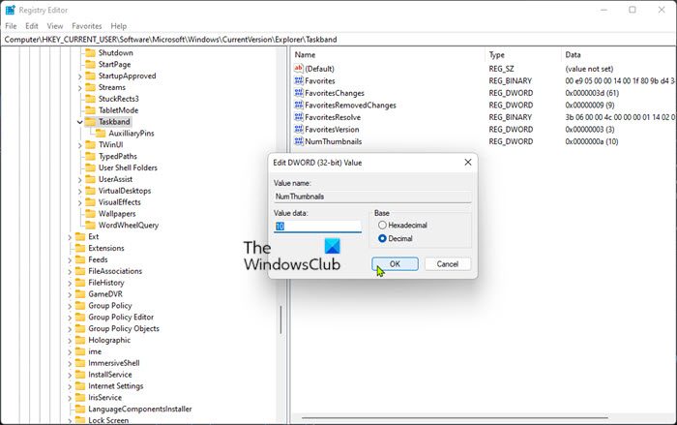Expand the TWinUI tree node
677x425 pixels.
pos(80,145)
